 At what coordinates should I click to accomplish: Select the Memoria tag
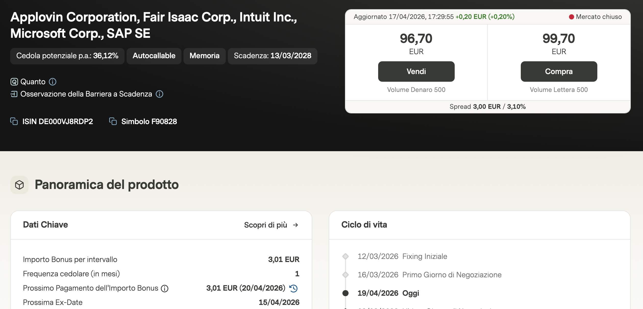tap(204, 56)
